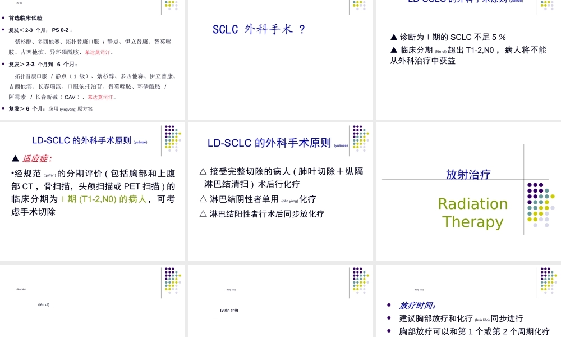The image size is (561, 337).
Task: Click the dot pattern graphic on SCLC 外科手术 slide
Action: pos(359,7)
